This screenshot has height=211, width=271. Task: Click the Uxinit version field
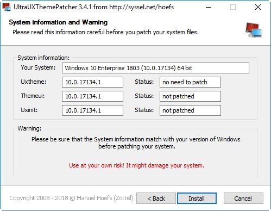click(92, 110)
